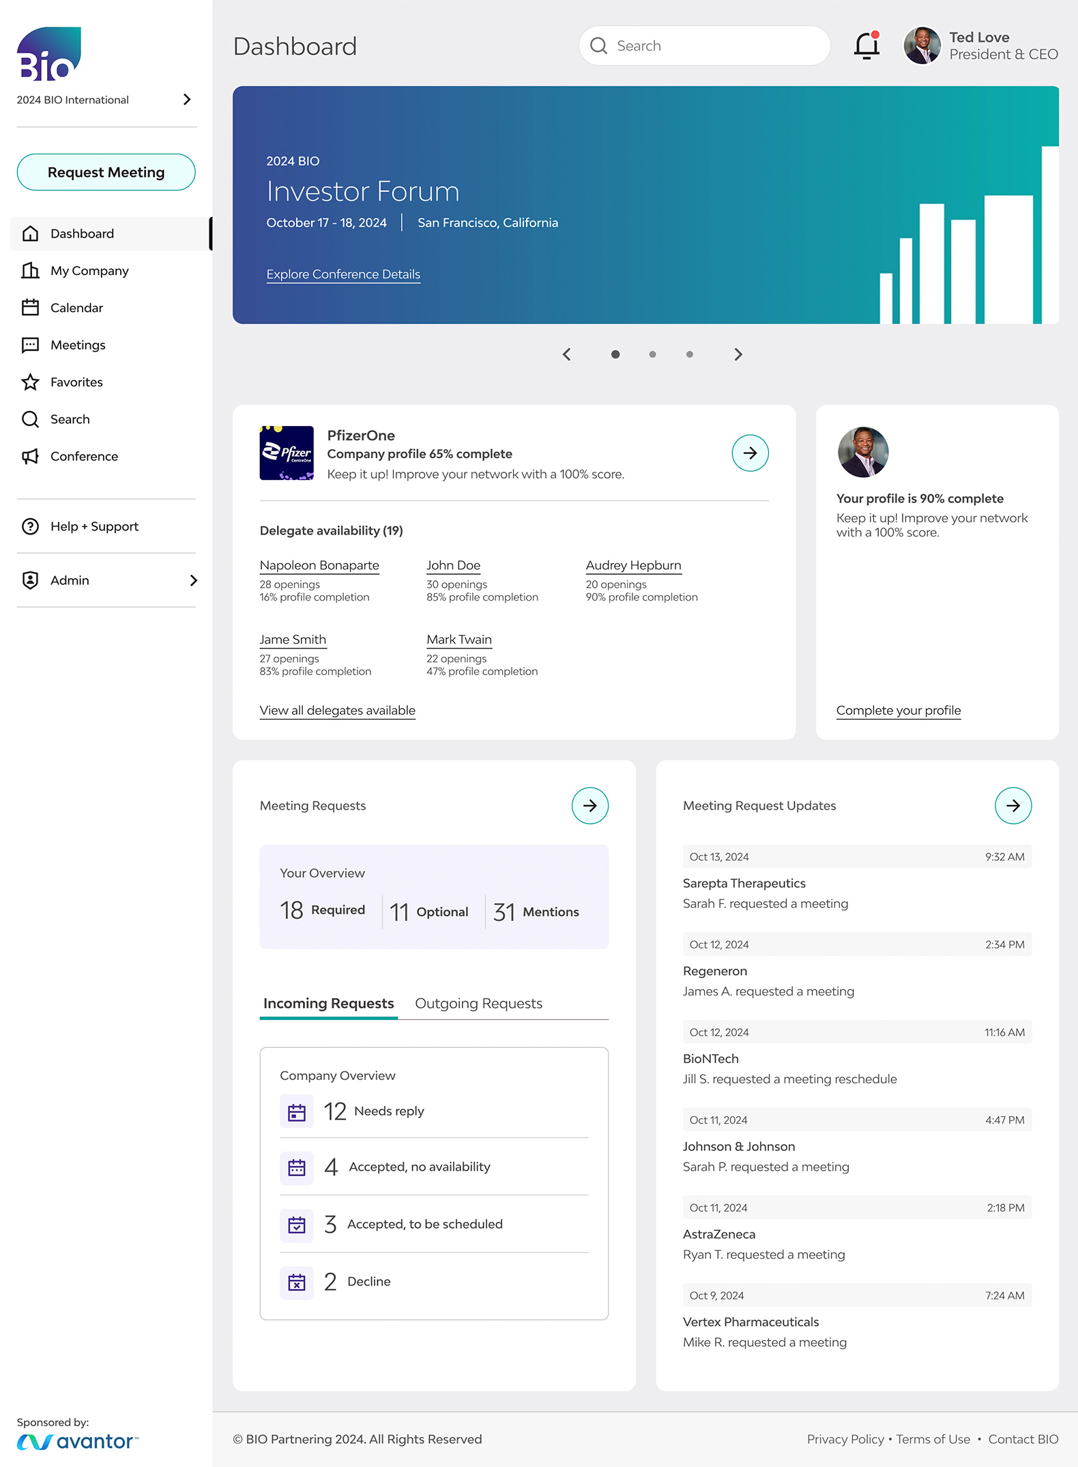Click the notification bell icon
Screen dimensions: 1078x1467
[866, 46]
